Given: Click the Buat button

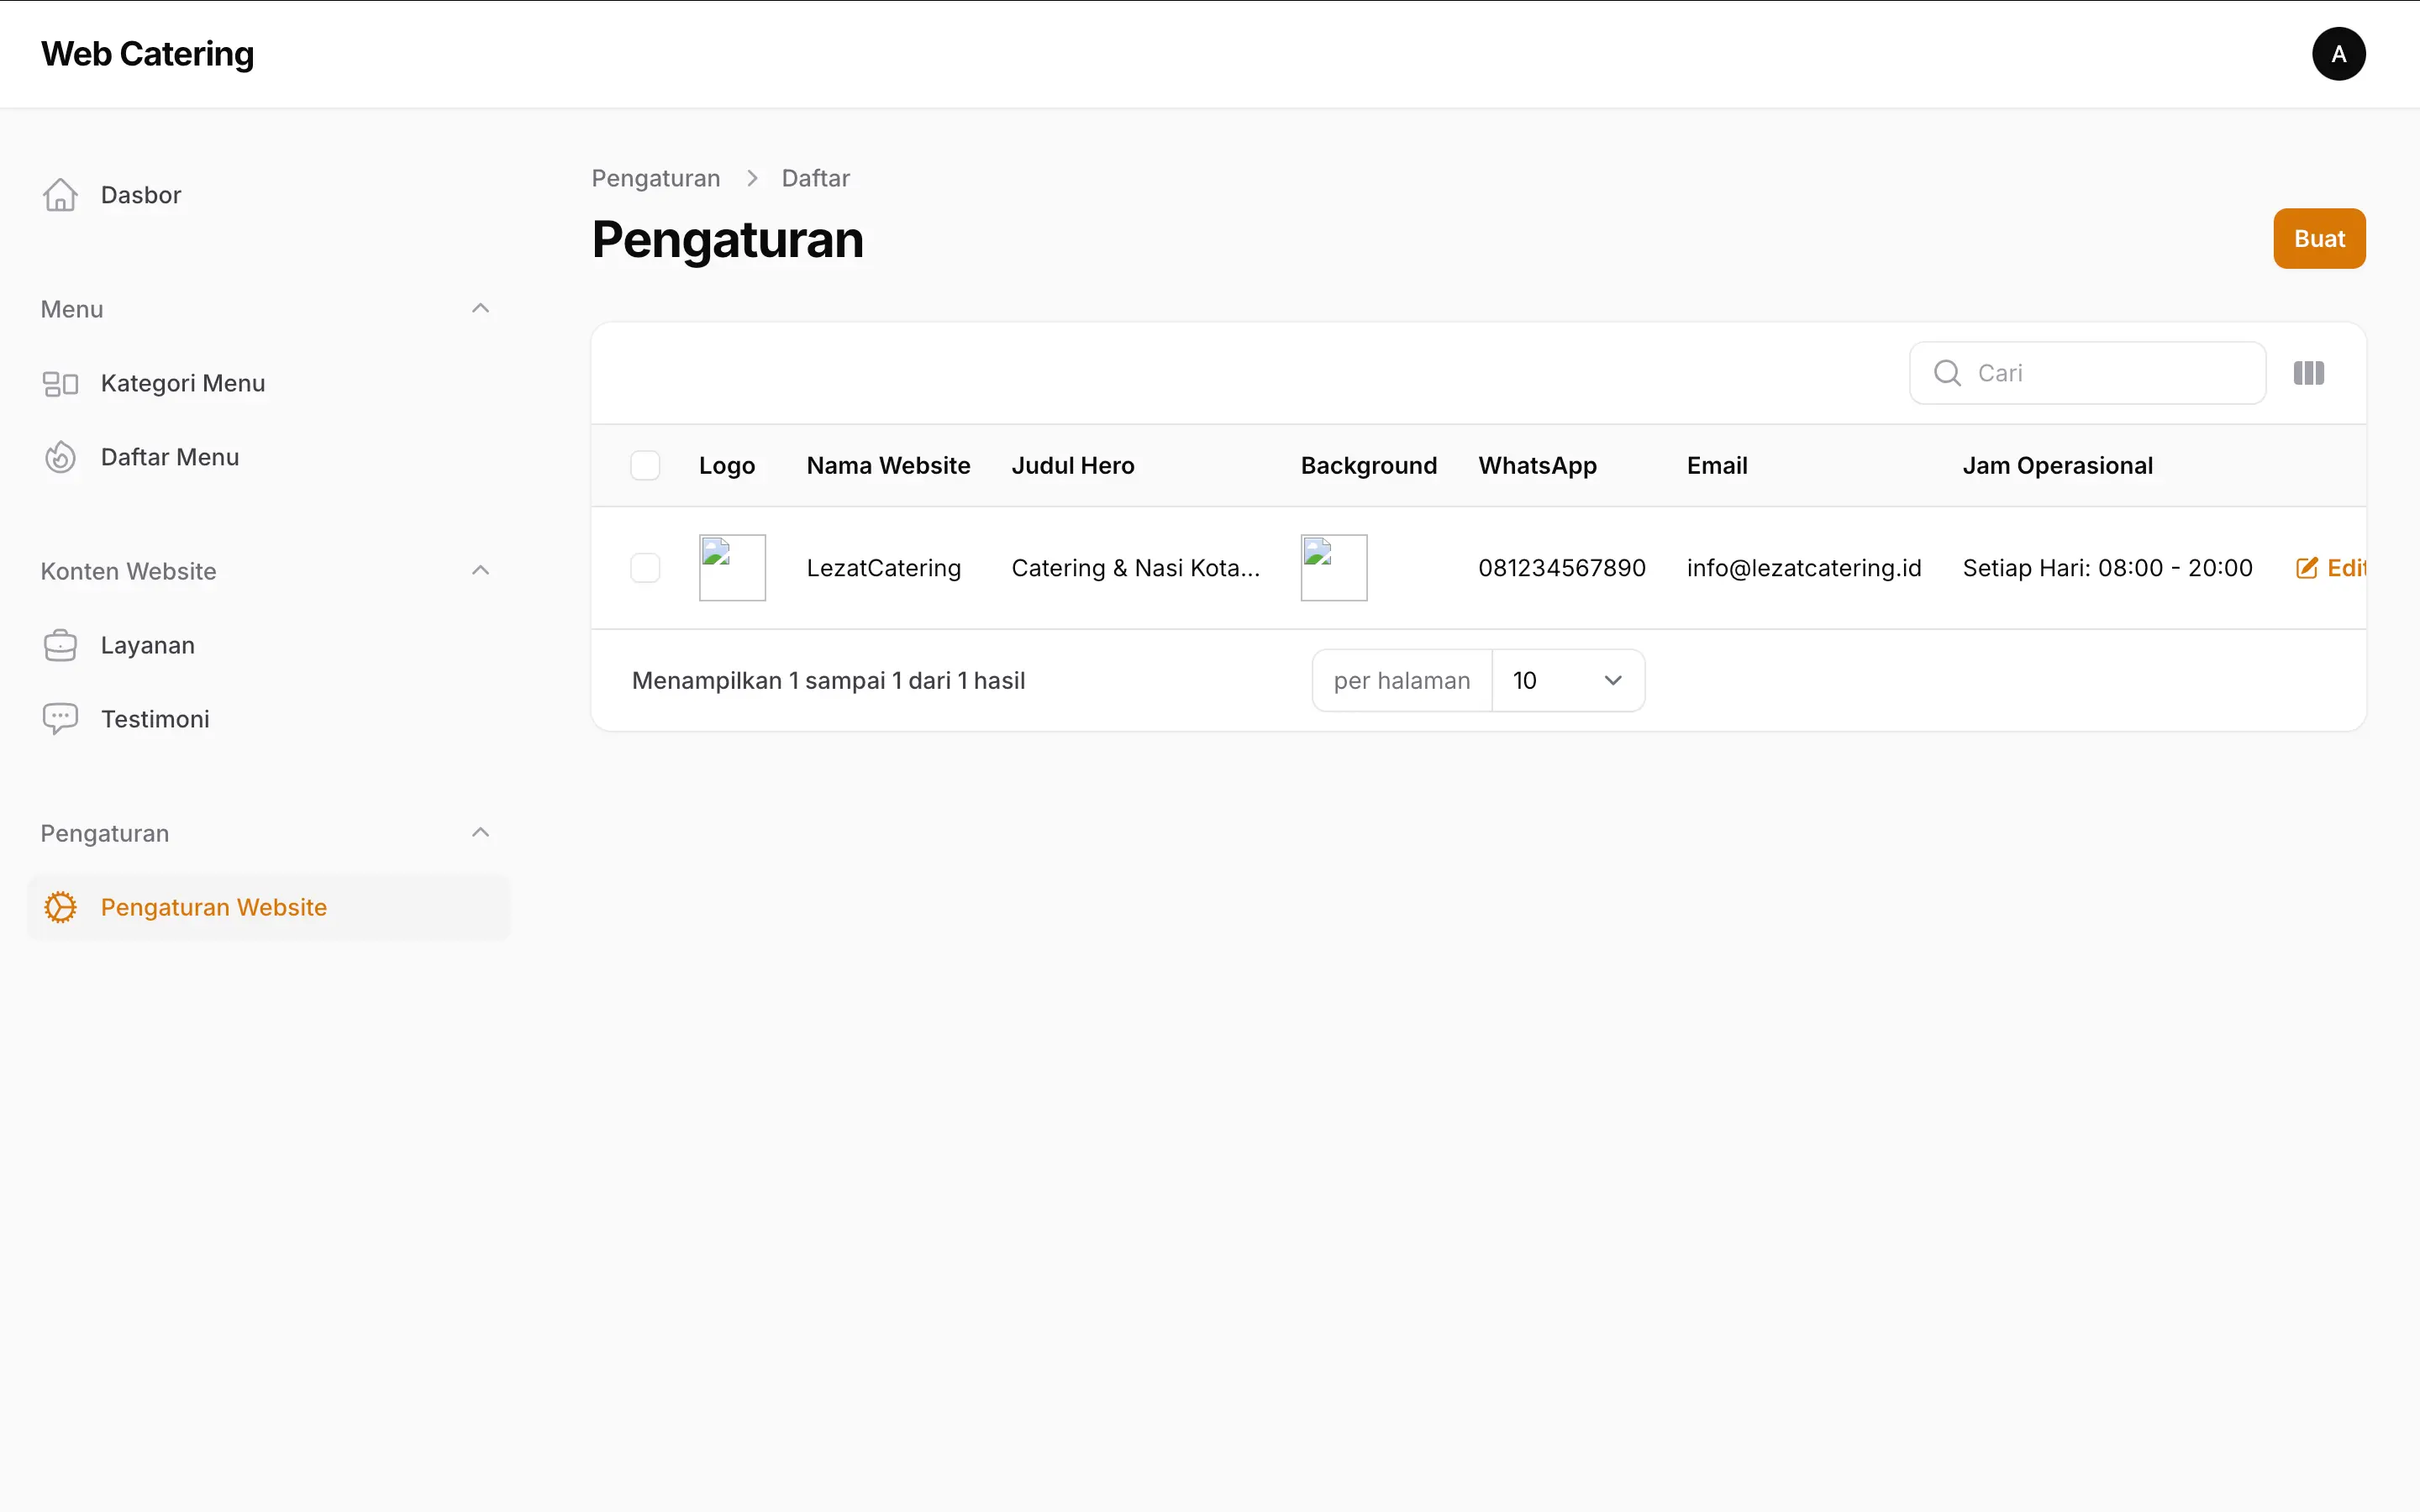Looking at the screenshot, I should (x=2319, y=239).
